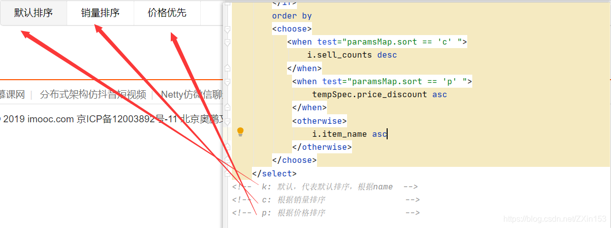Place cursor on "i.sell_counts desc" line
This screenshot has width=611, height=228.
point(352,55)
